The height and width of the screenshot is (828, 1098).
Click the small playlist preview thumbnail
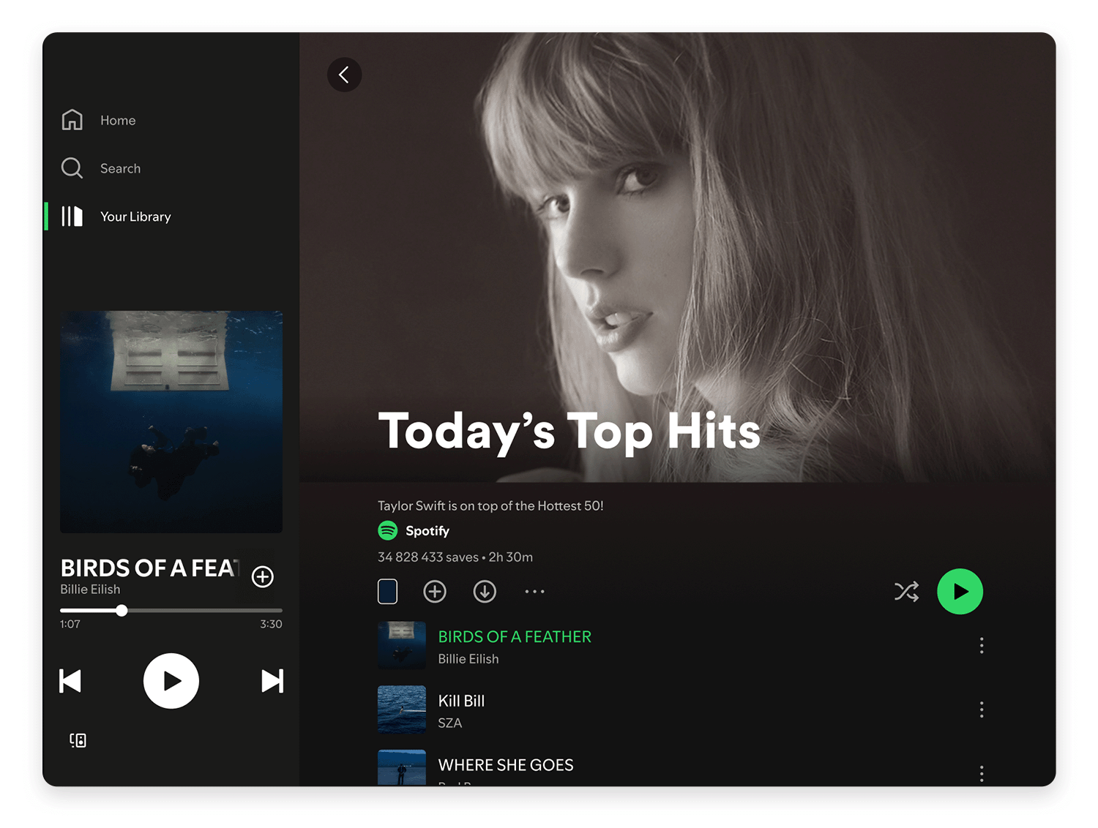point(387,591)
